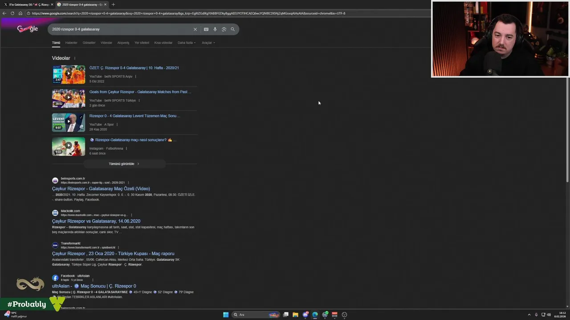
Task: Open a new browser tab with plus
Action: pos(113,4)
